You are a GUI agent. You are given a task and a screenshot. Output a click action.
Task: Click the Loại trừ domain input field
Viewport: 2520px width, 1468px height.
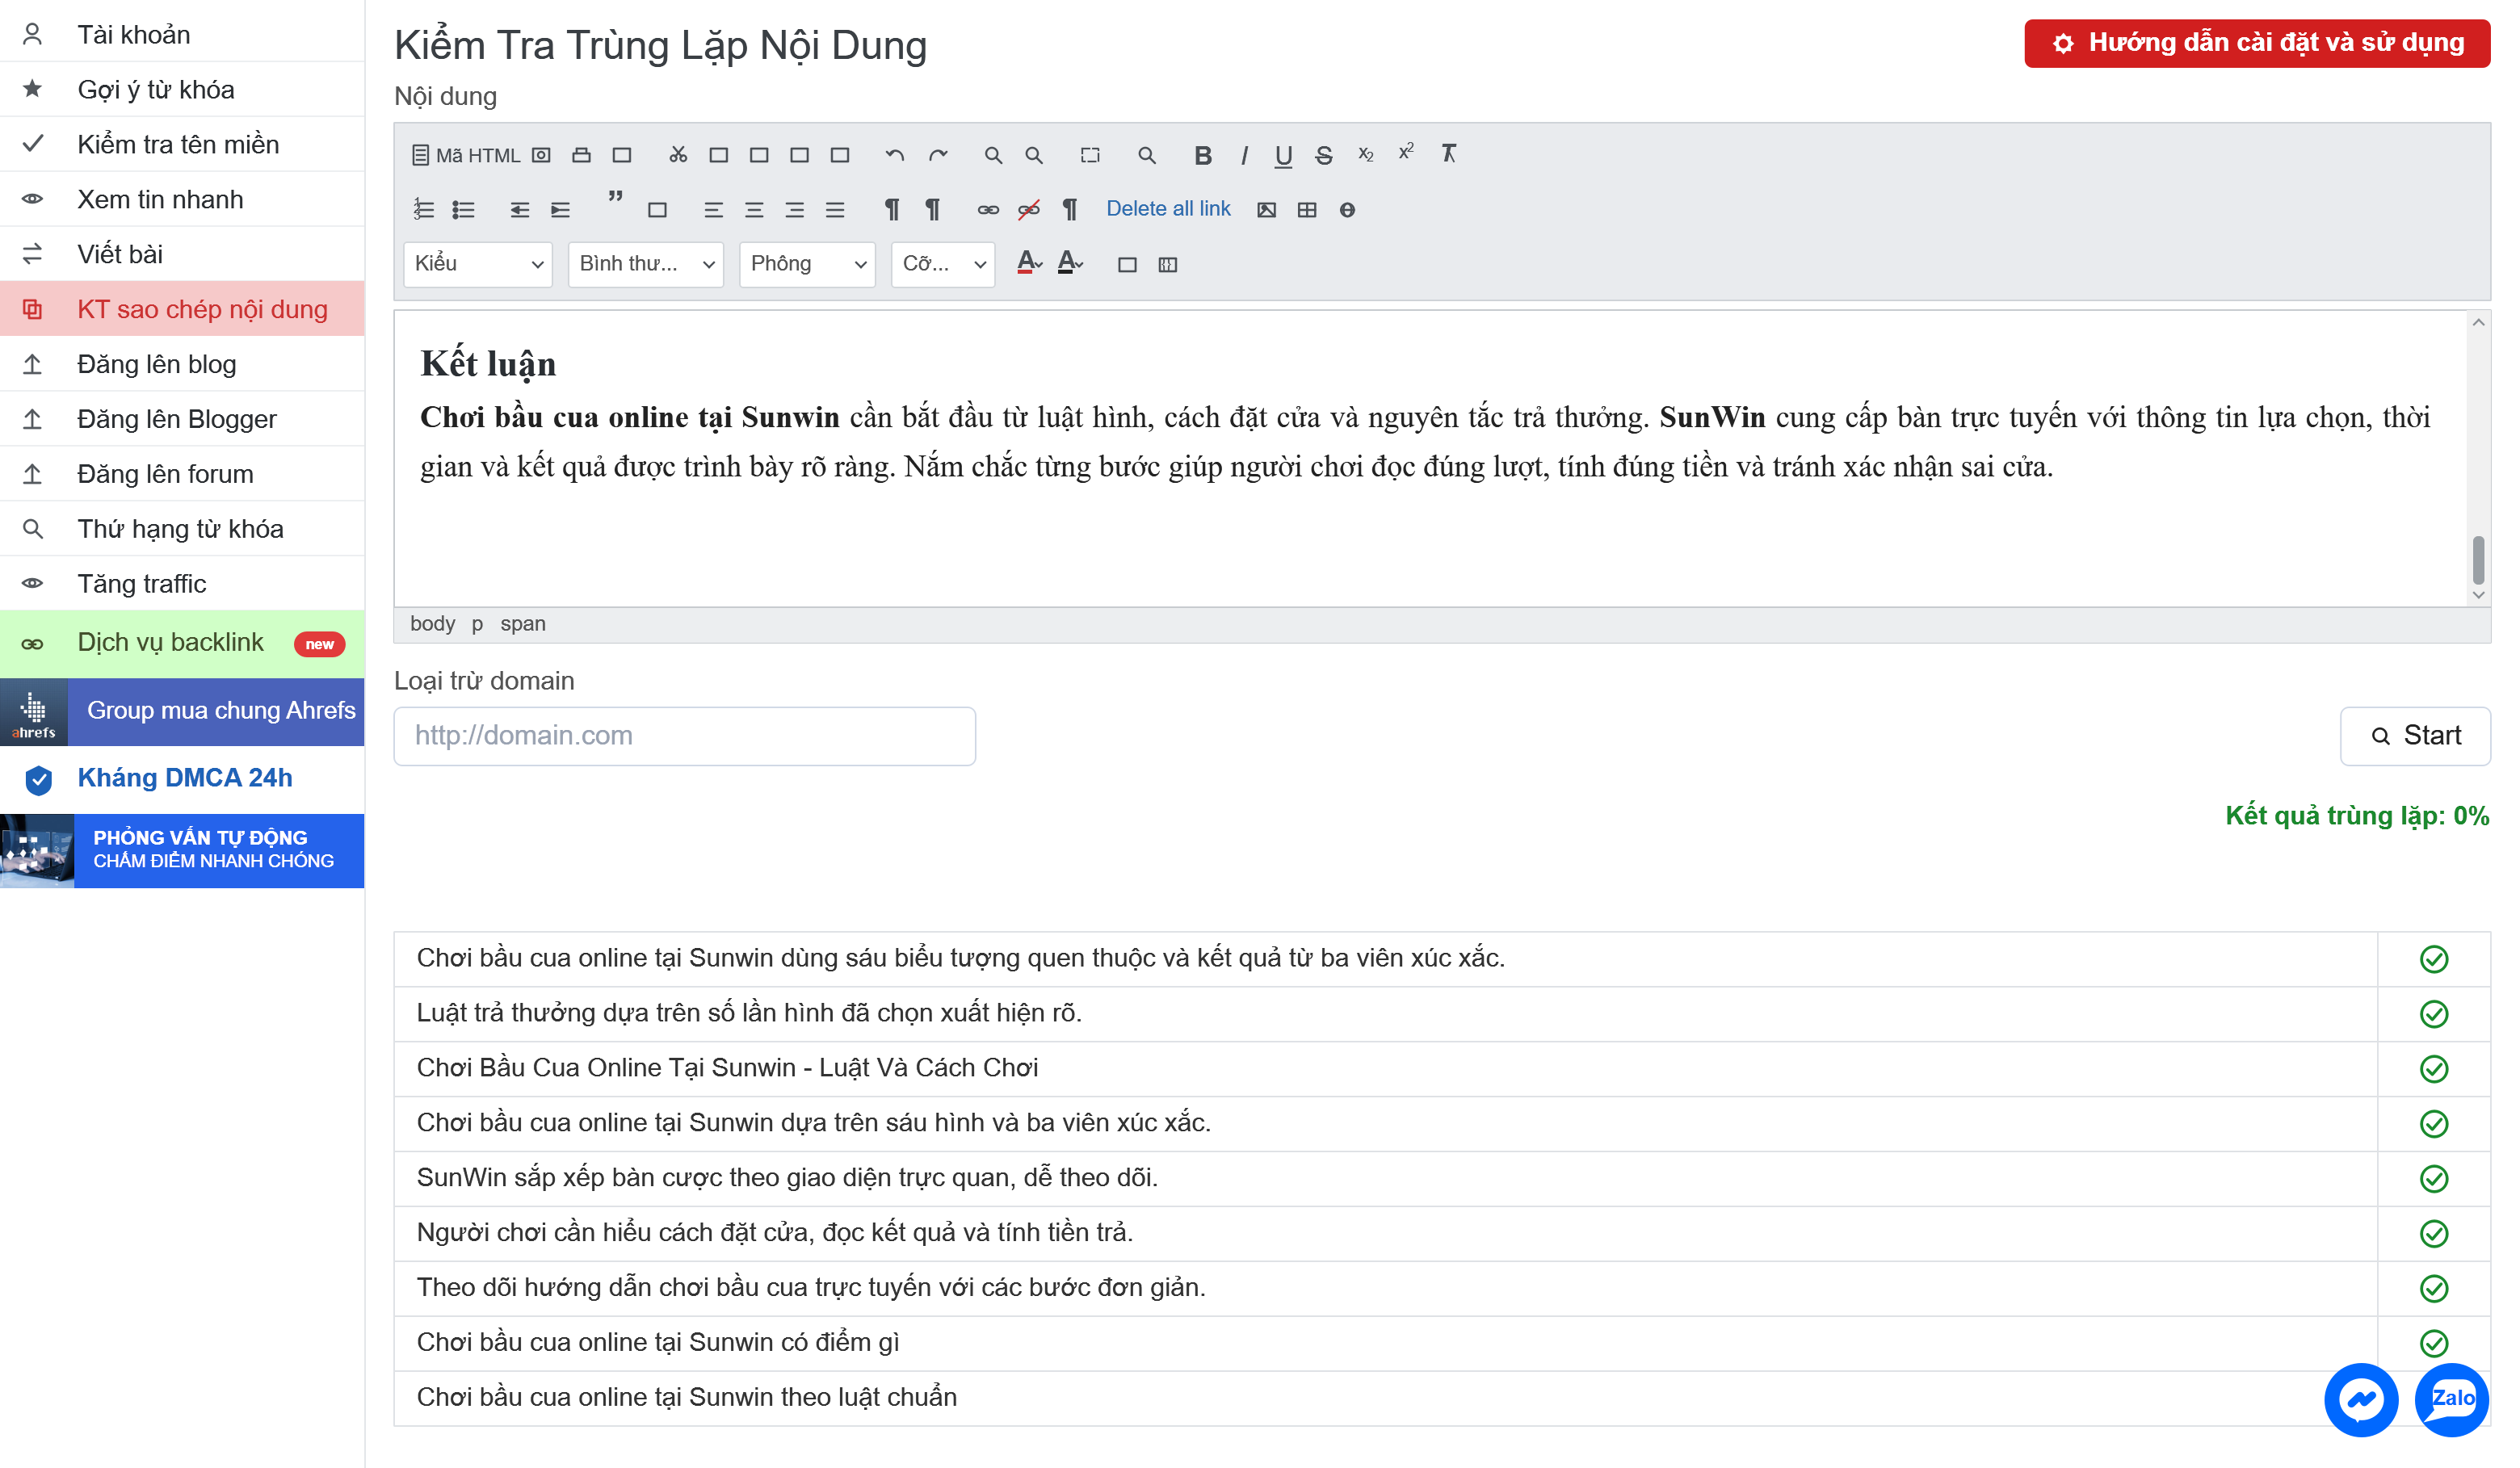pos(685,736)
